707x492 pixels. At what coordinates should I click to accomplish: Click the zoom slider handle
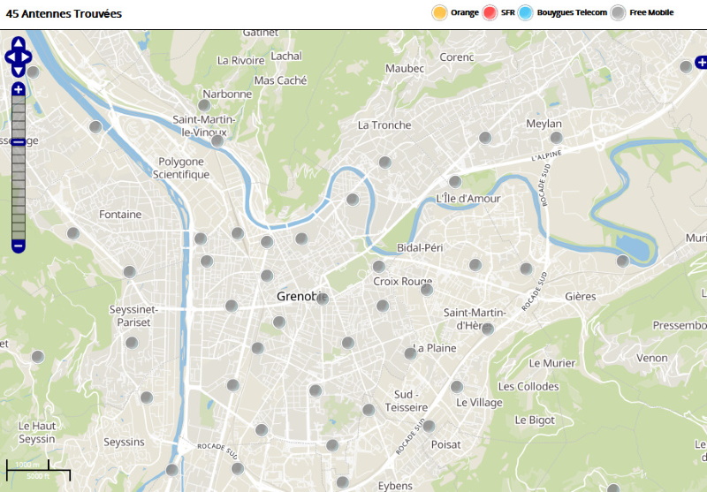[x=19, y=141]
